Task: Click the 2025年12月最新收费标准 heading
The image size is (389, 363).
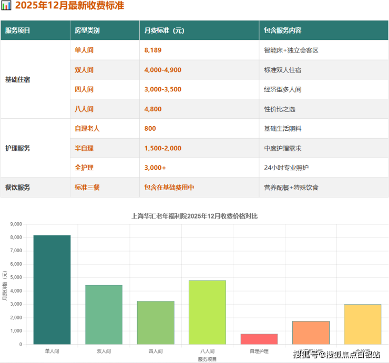Action: (70, 6)
